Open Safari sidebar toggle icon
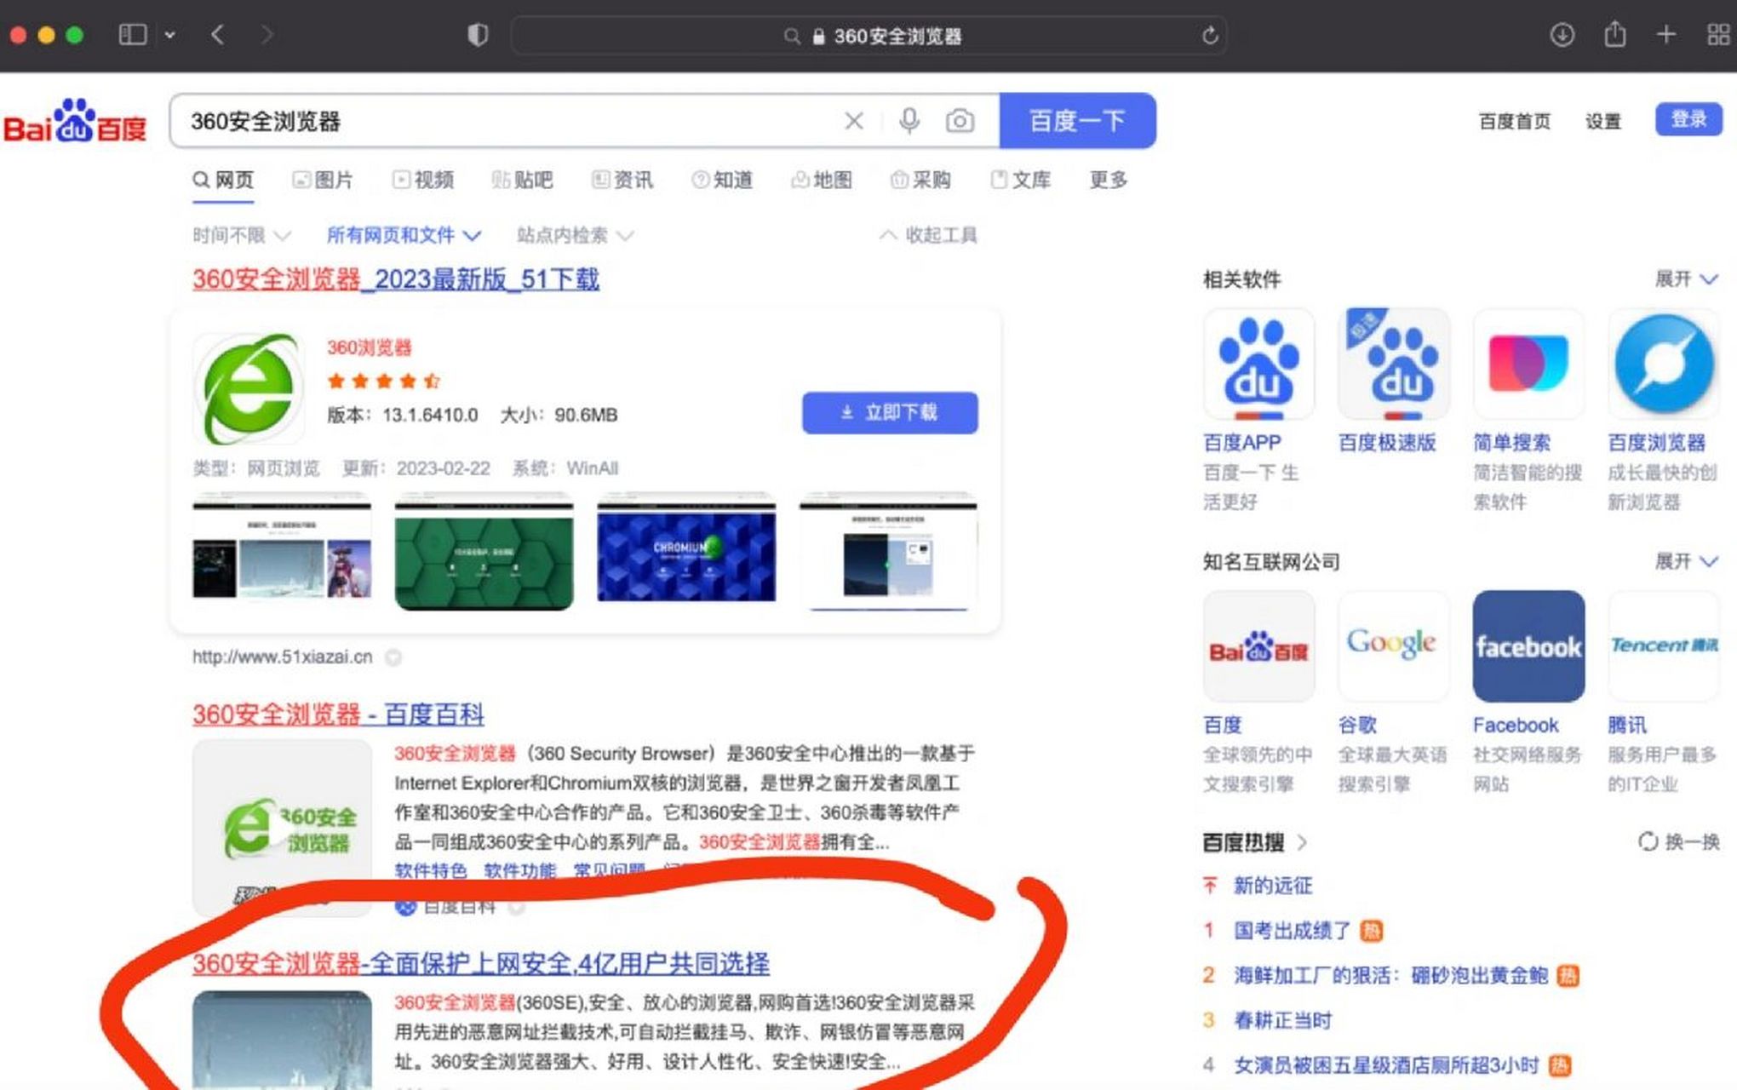Screen dimensions: 1737x1090 (x=133, y=35)
